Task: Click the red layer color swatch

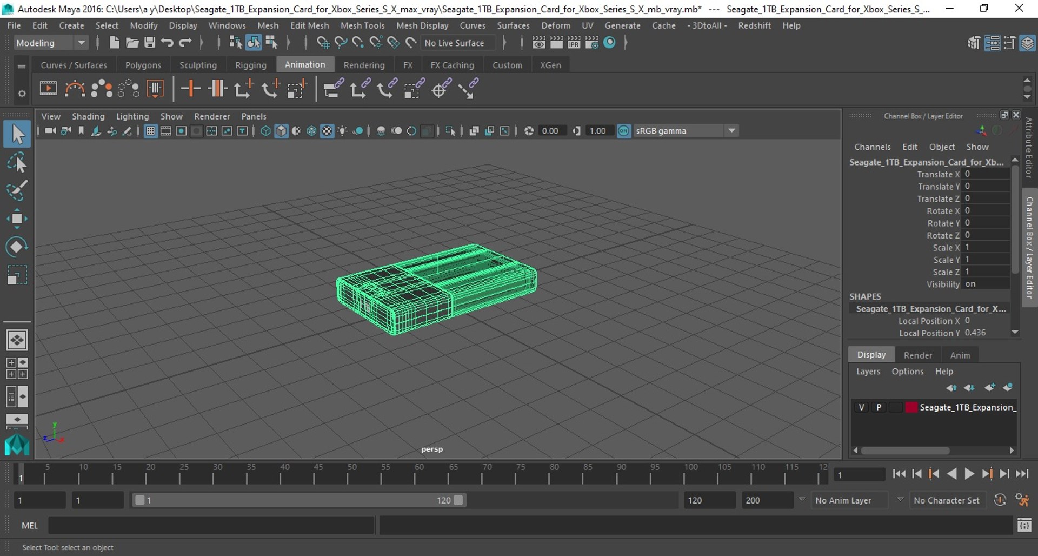Action: point(911,407)
